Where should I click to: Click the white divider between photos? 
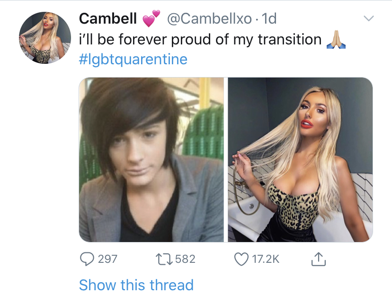tap(226, 160)
